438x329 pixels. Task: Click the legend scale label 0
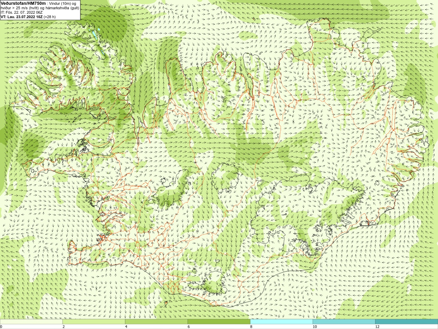click(1, 327)
